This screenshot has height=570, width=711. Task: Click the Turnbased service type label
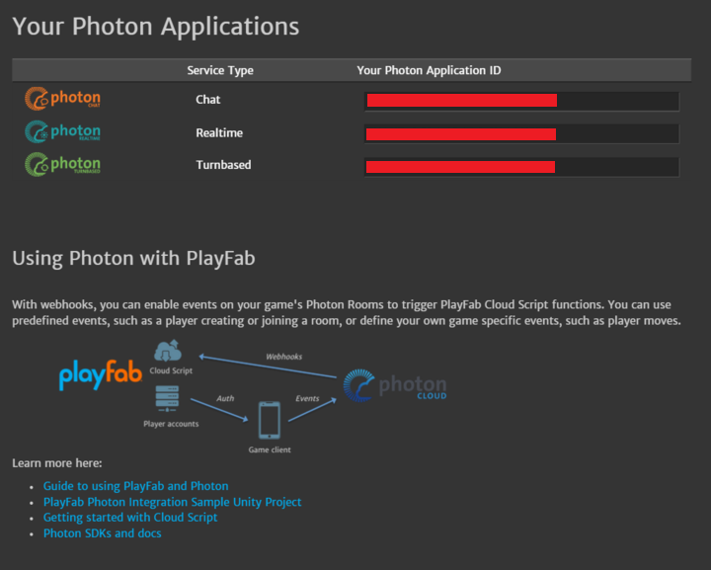223,165
